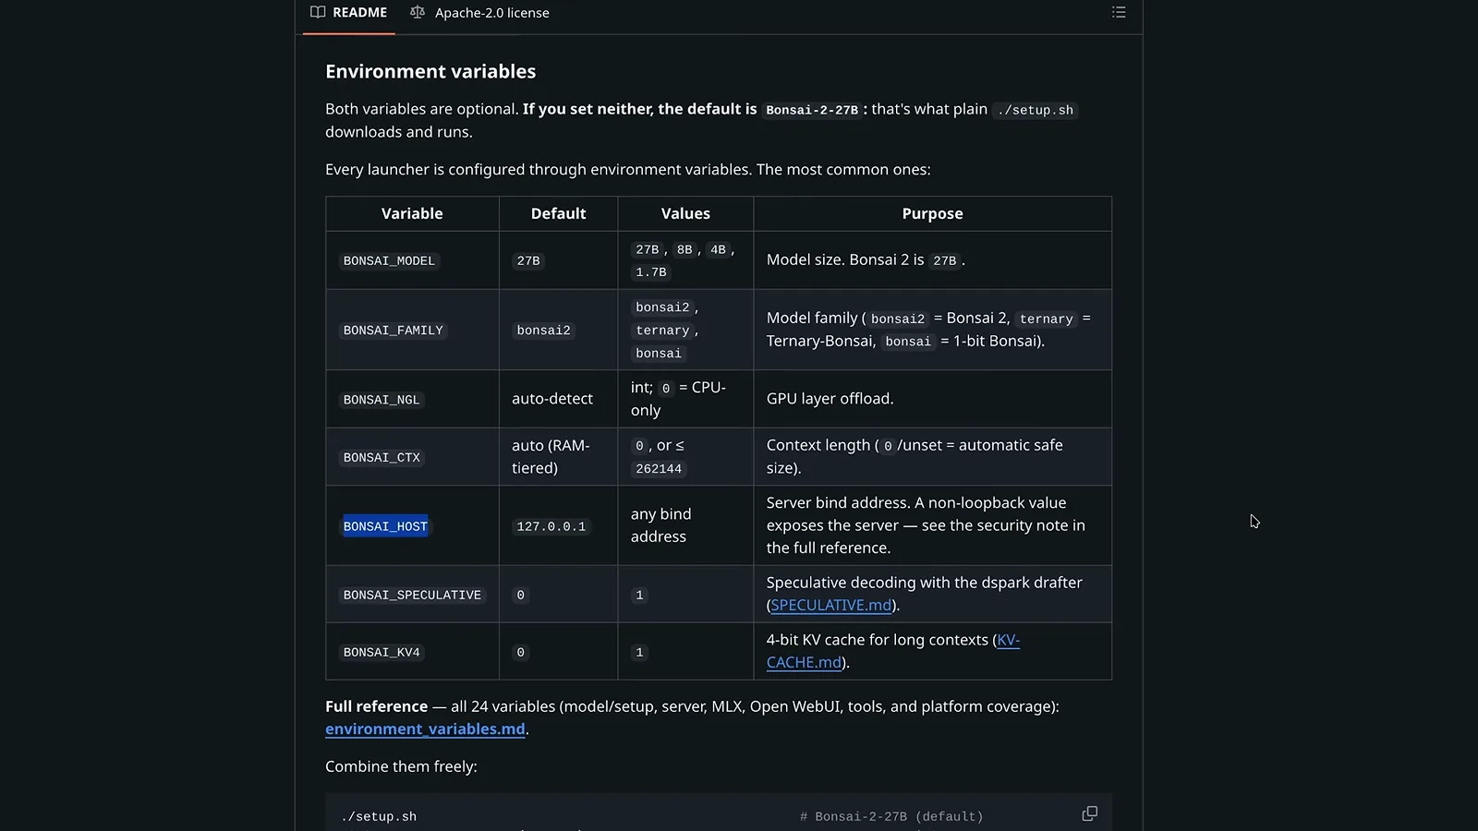Switch to Apache-2.0 license tab
1478x831 pixels.
point(479,13)
